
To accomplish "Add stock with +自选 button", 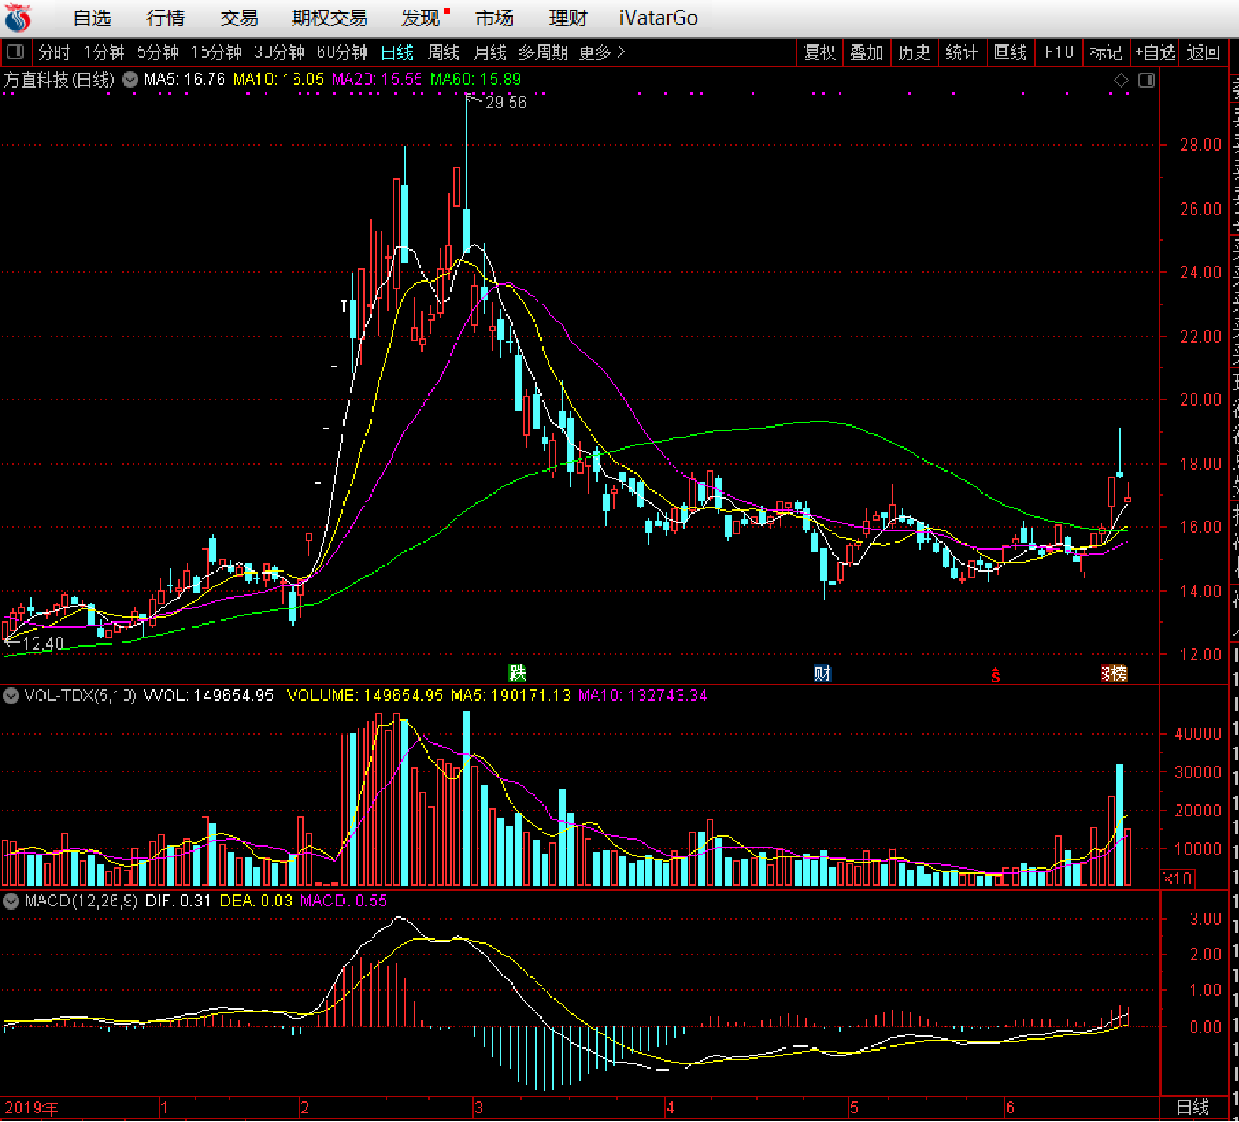I will 1155,53.
